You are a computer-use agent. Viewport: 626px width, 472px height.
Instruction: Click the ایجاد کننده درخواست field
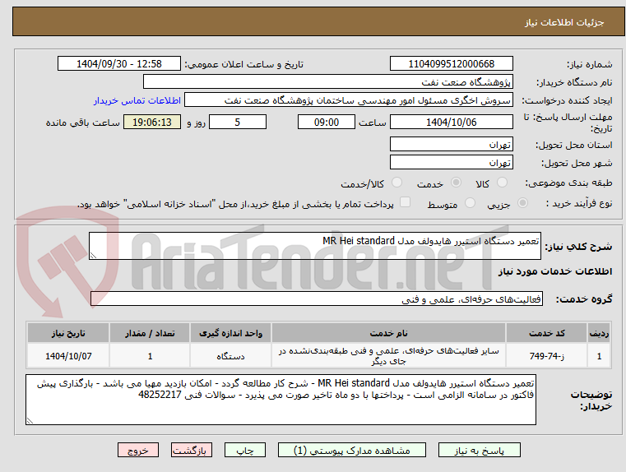[x=348, y=99]
